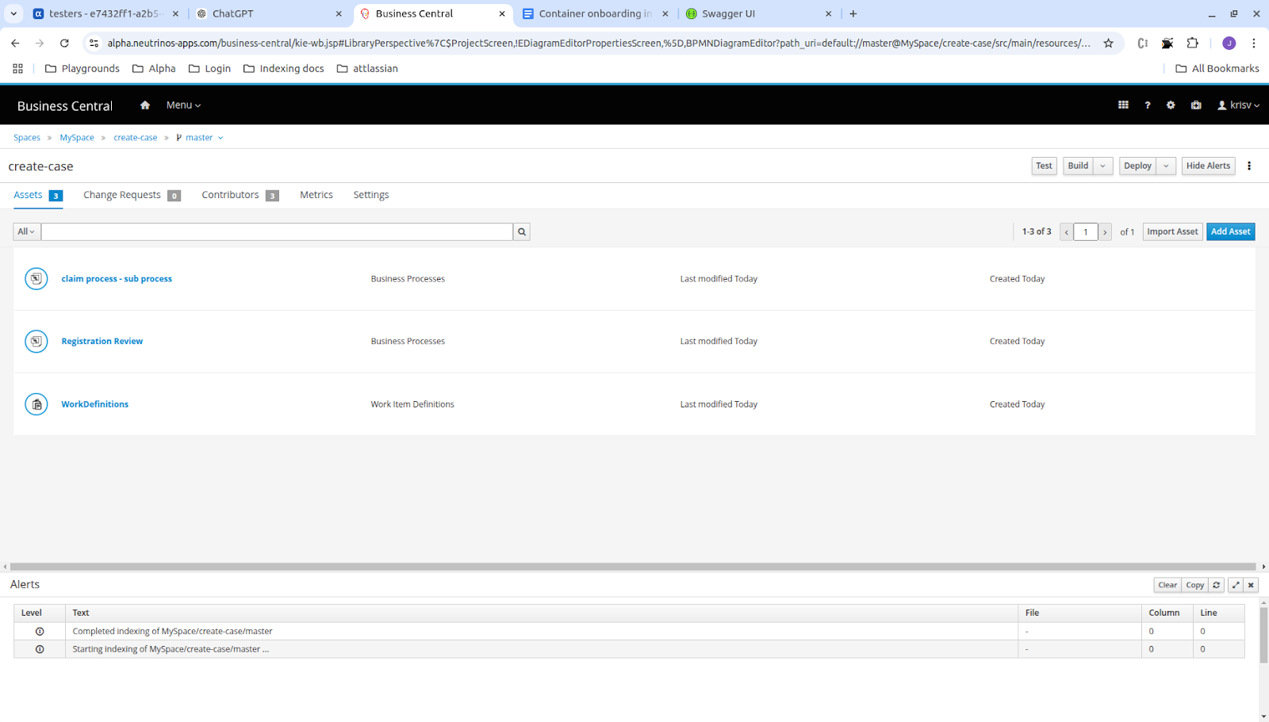Open browser apps shortcut grid
Screen dimensions: 1269x722
(x=17, y=69)
